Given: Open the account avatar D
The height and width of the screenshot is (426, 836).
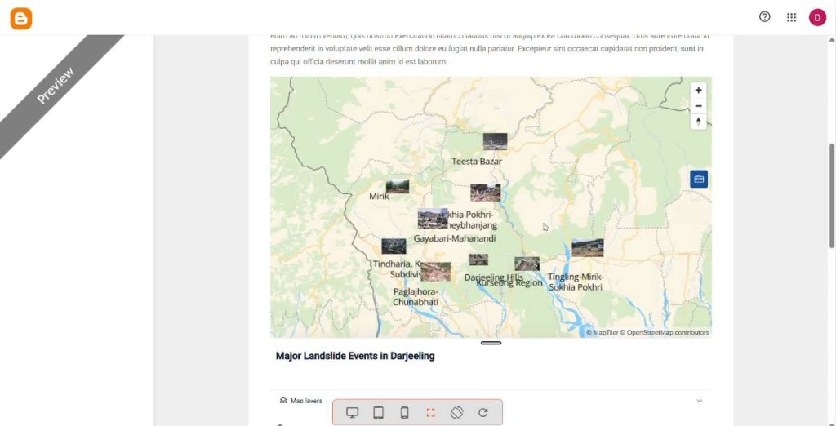Looking at the screenshot, I should [x=817, y=18].
